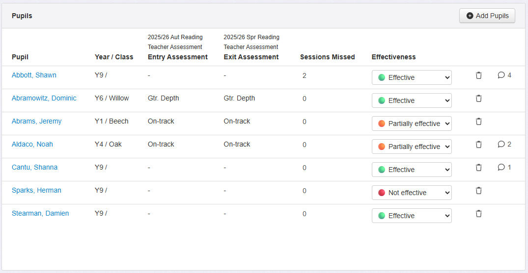View 2 comments on Aldaco, Noah

pos(504,144)
